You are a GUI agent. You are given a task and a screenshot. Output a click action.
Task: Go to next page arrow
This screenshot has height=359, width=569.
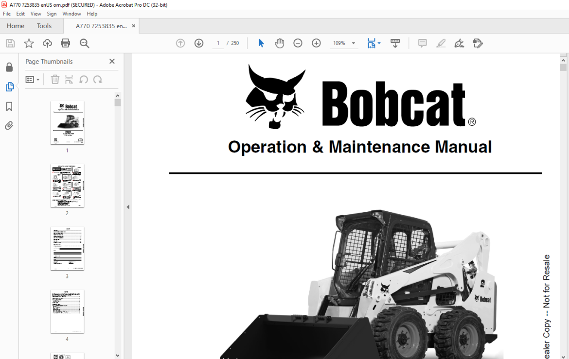[199, 43]
